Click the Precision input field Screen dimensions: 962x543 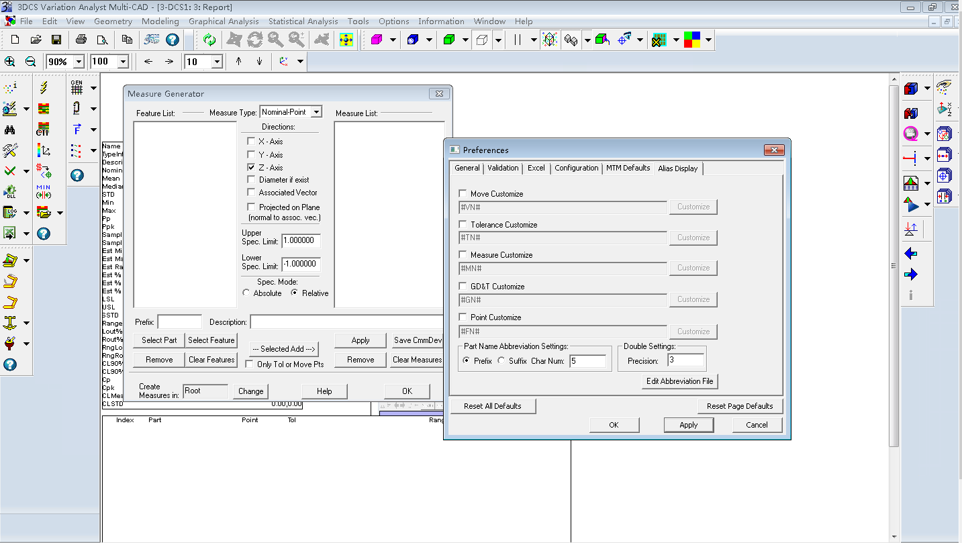click(x=686, y=360)
